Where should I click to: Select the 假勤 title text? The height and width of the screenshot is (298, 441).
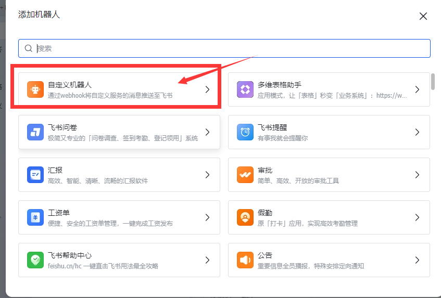tap(265, 213)
